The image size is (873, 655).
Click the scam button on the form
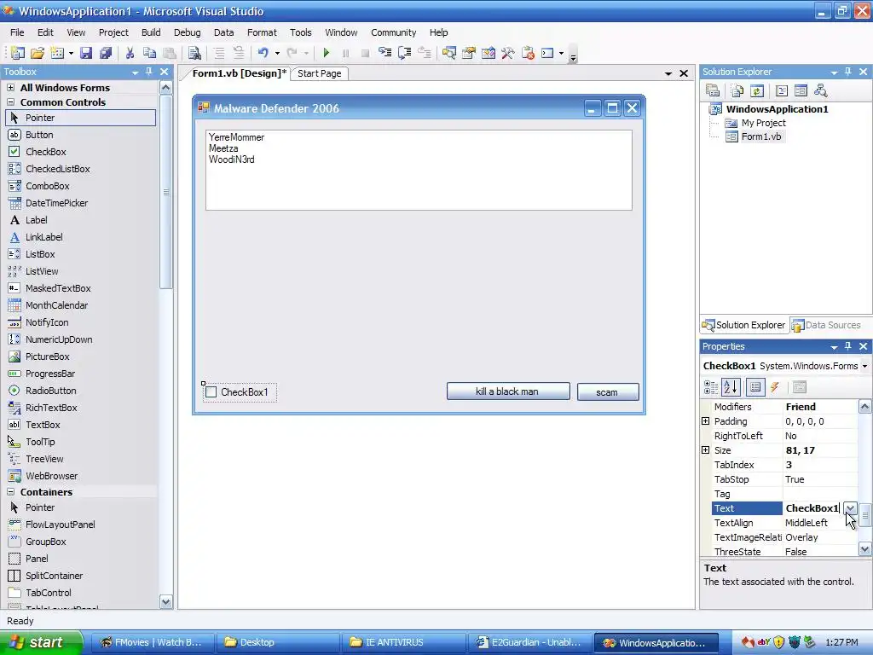(x=607, y=392)
